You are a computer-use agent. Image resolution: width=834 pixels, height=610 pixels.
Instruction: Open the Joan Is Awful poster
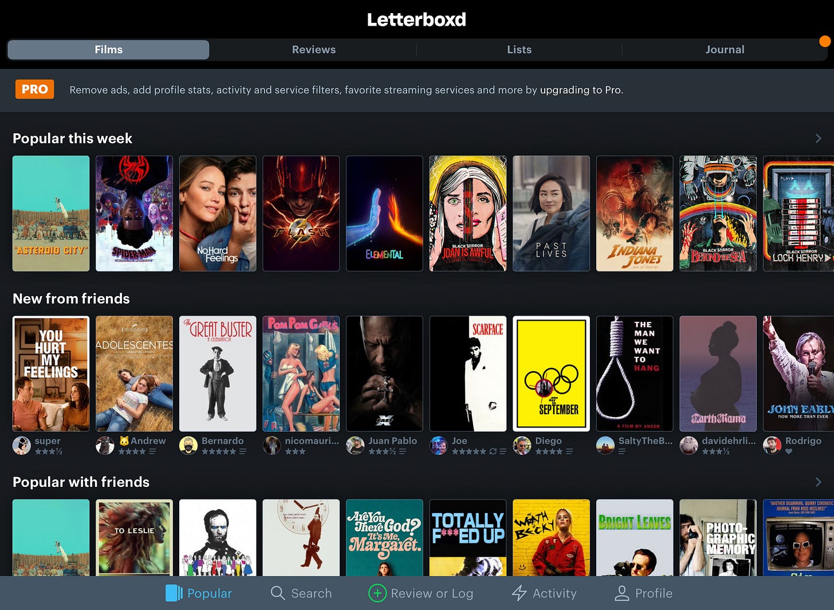[468, 214]
